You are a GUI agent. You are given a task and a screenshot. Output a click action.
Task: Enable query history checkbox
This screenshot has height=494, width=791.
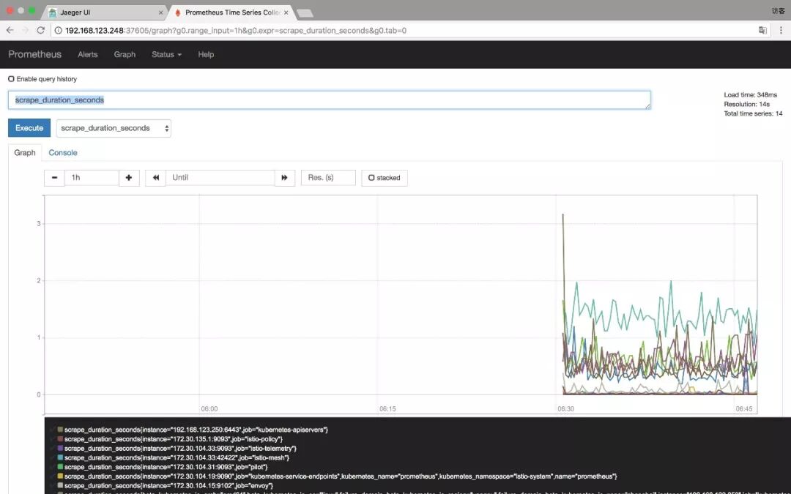11,78
